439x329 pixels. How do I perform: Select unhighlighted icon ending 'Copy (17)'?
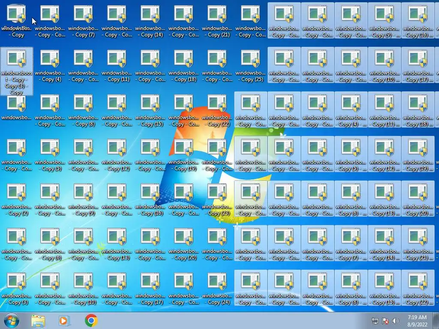tap(150, 288)
